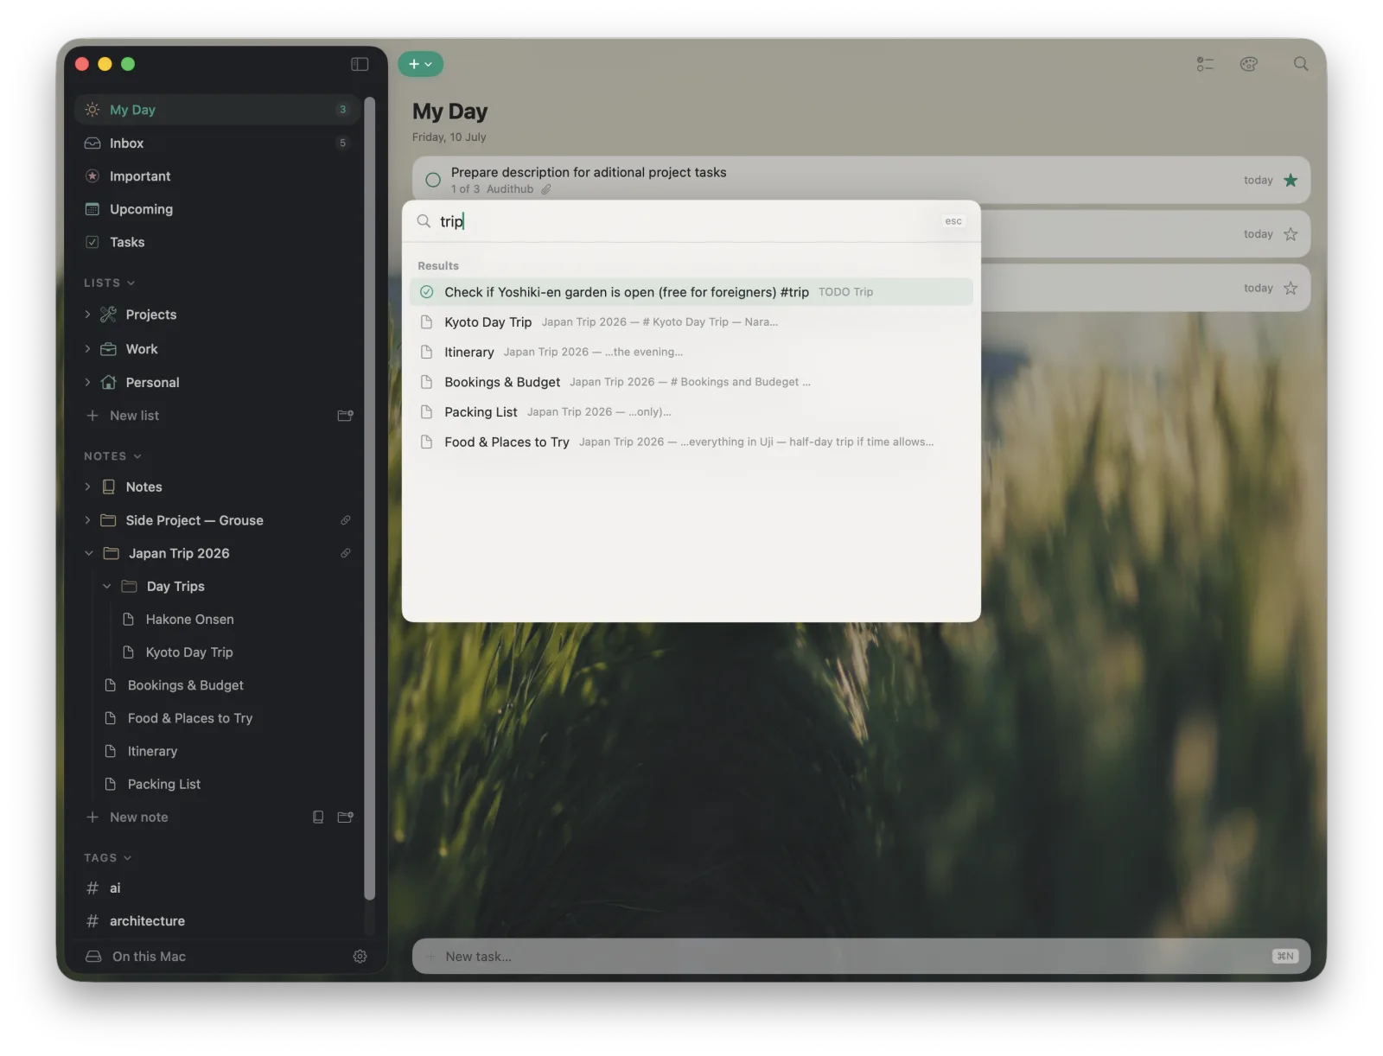Click the Notes notebook icon
This screenshot has height=1056, width=1383.
[108, 487]
